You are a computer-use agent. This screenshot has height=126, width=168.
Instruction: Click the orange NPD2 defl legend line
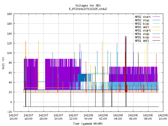pos(156,27)
